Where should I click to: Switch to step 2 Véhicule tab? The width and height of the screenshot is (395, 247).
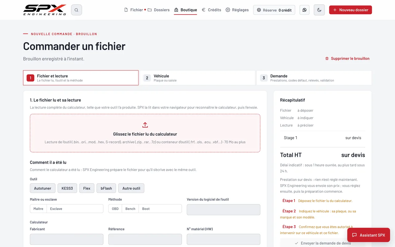click(197, 78)
